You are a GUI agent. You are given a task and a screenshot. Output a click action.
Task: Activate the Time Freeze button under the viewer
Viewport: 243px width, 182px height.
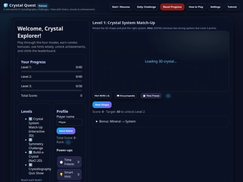(151, 96)
